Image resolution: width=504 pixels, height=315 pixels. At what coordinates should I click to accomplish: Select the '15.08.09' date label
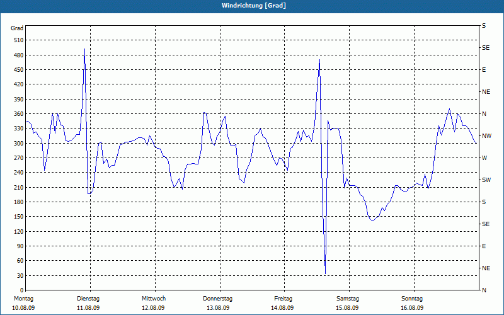tap(347, 308)
